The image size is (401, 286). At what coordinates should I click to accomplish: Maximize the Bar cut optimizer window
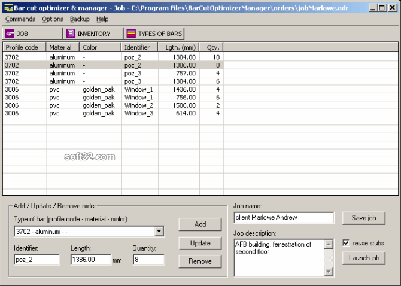[382, 8]
